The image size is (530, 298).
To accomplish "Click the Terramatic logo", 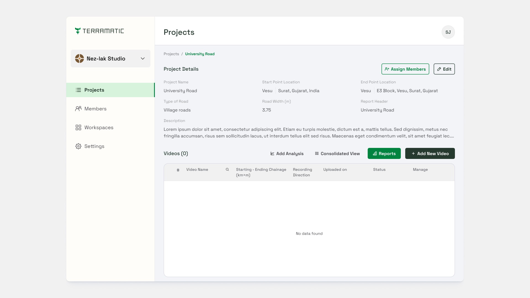I will (x=99, y=31).
